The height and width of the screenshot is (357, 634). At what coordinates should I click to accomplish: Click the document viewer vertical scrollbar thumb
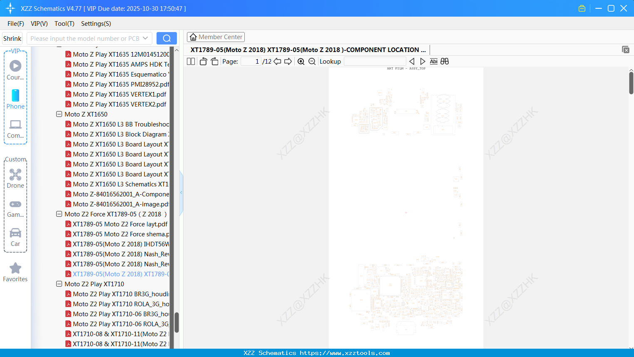tap(631, 83)
